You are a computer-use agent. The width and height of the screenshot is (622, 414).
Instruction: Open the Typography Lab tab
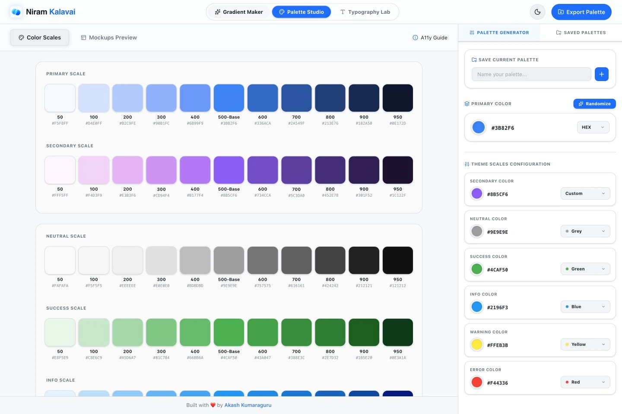[365, 12]
